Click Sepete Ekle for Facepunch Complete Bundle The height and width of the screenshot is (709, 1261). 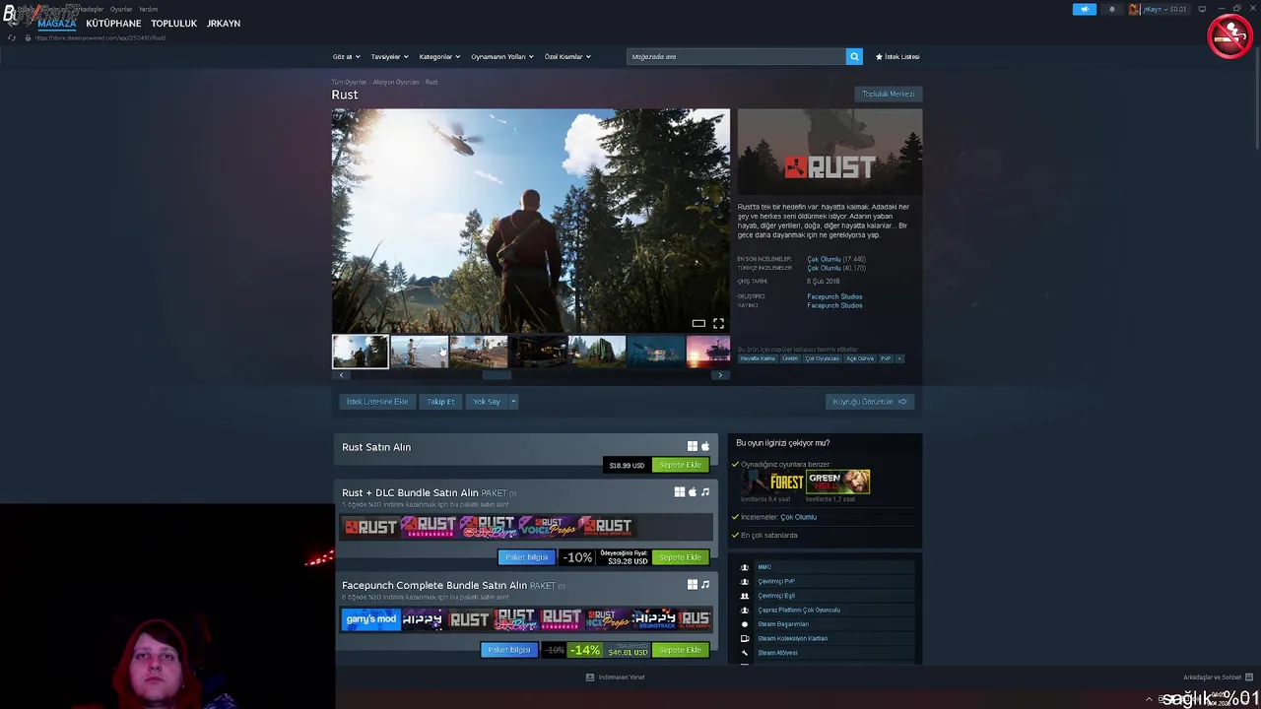pyautogui.click(x=680, y=650)
